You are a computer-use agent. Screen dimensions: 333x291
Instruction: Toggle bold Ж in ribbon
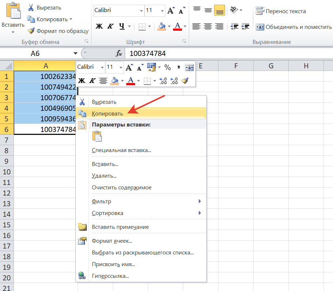[99, 26]
